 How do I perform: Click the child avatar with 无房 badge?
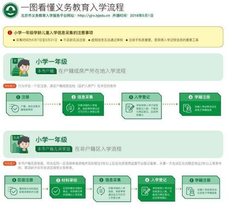20,144
